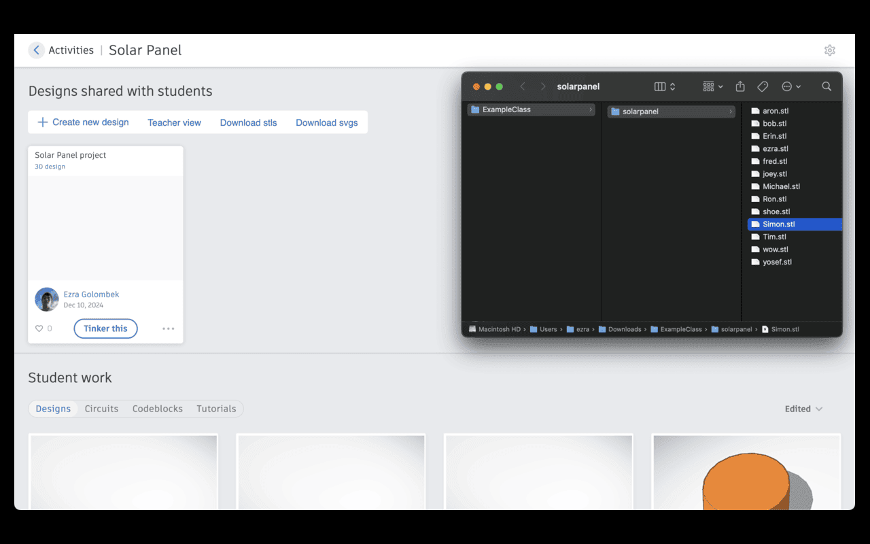Open the more actions ellipsis icon in Finder
The width and height of the screenshot is (870, 544).
tap(788, 86)
